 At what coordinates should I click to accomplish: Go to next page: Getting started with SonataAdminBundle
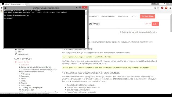tap(138, 32)
